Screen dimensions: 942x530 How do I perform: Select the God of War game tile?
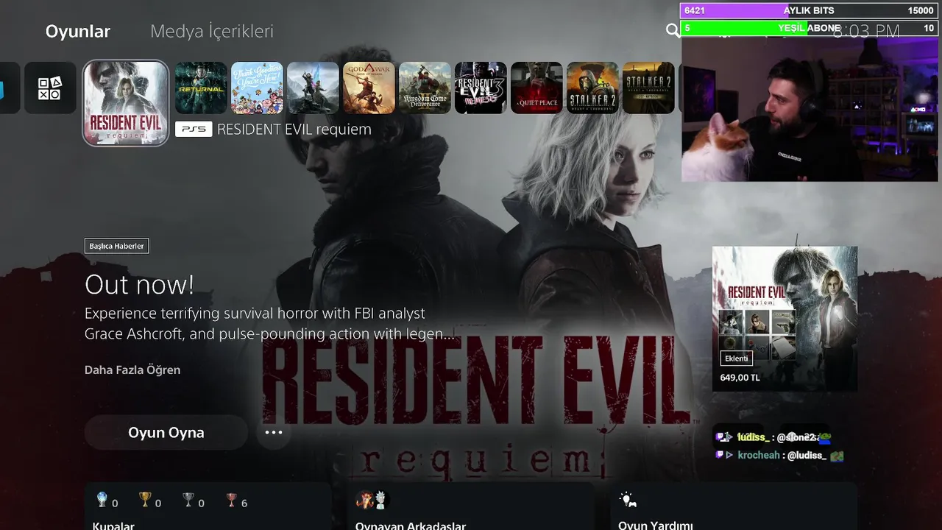[x=369, y=88]
